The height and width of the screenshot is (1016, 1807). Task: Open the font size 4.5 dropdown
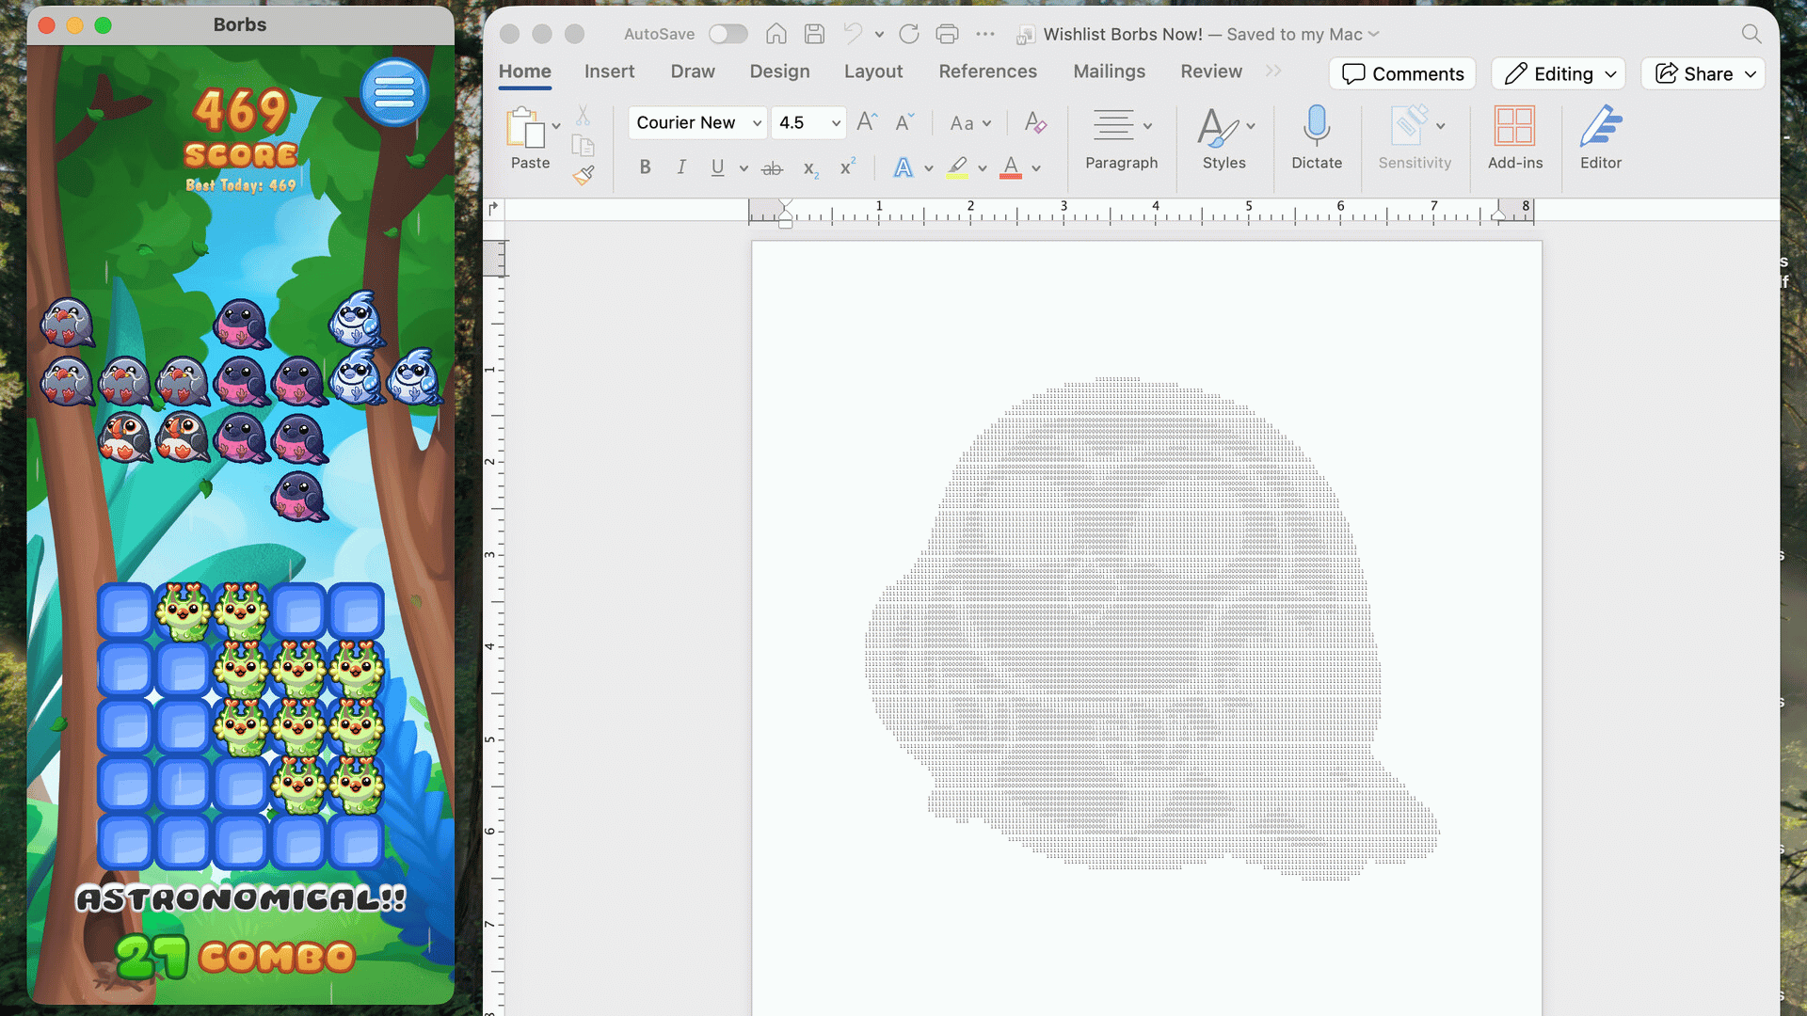(x=836, y=123)
